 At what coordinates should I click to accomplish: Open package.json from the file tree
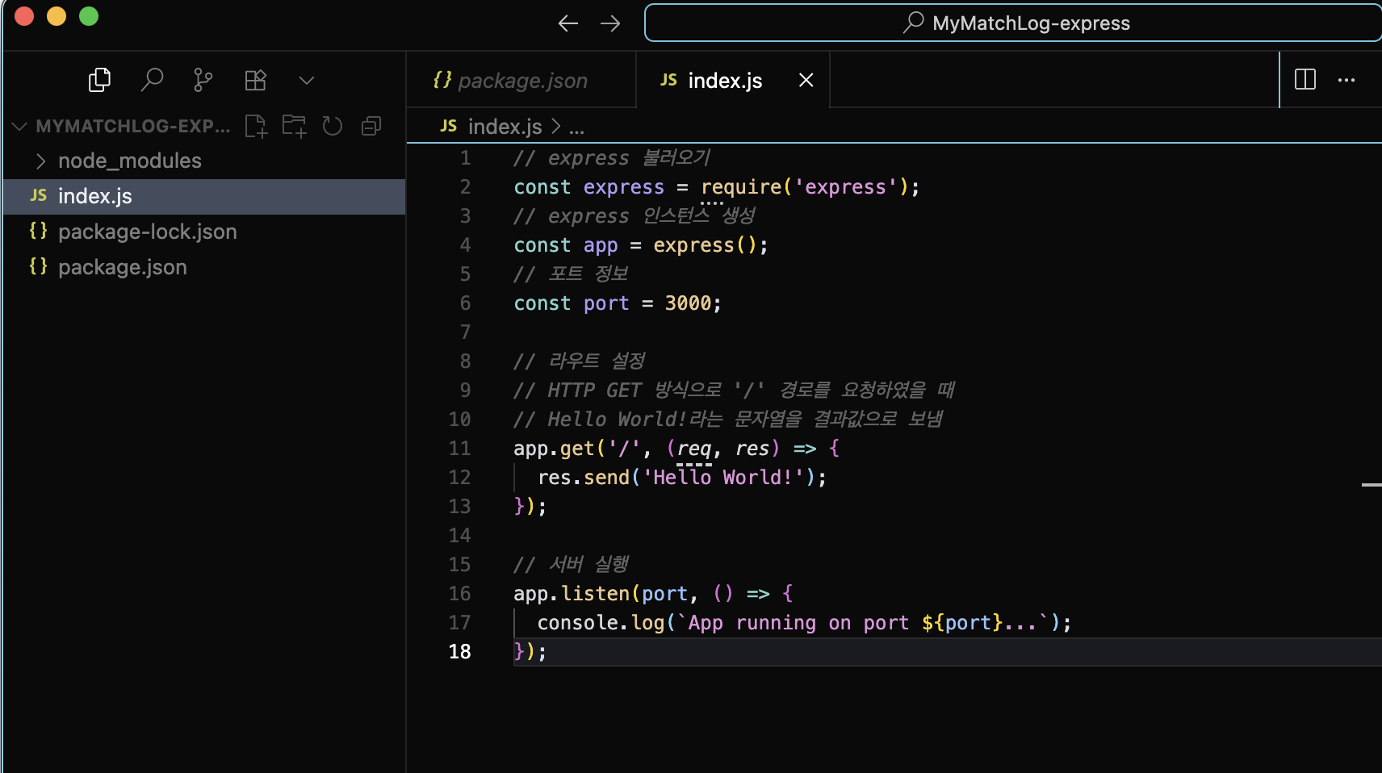coord(204,267)
